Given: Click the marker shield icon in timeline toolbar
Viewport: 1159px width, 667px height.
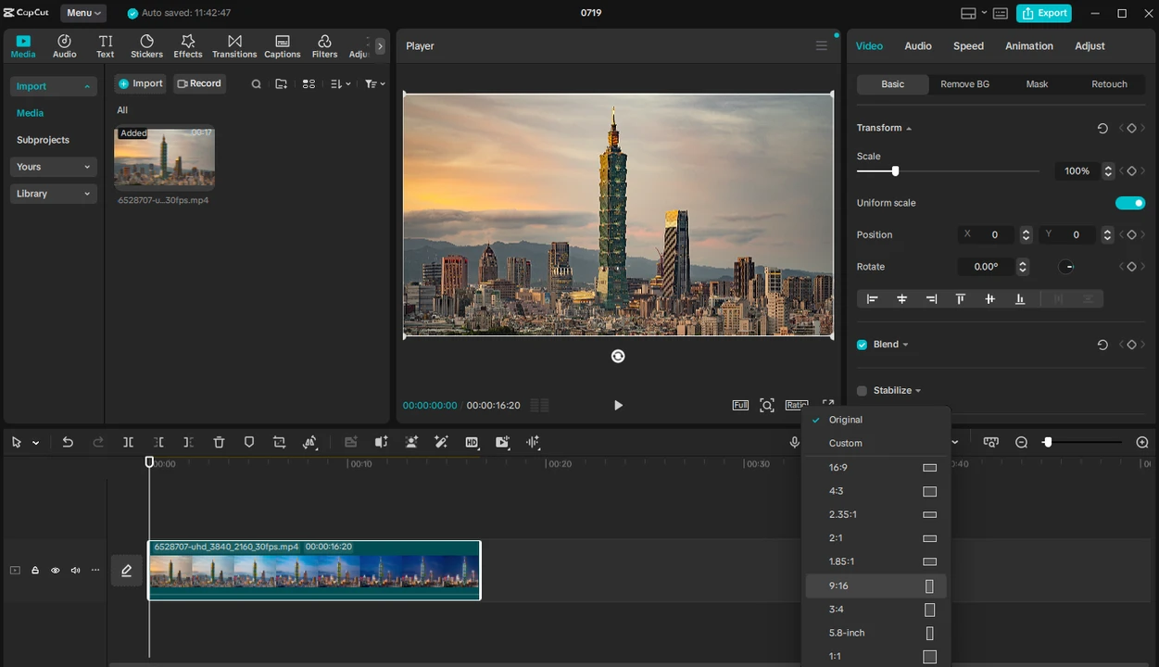Looking at the screenshot, I should (x=249, y=443).
